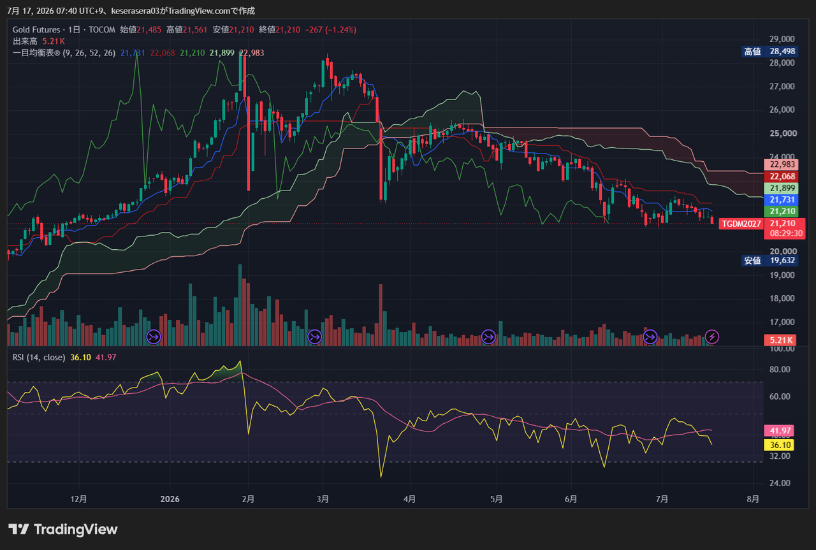Viewport: 816px width, 550px height.
Task: Click the 22,983 value in the Ichimoku legend
Action: (252, 53)
